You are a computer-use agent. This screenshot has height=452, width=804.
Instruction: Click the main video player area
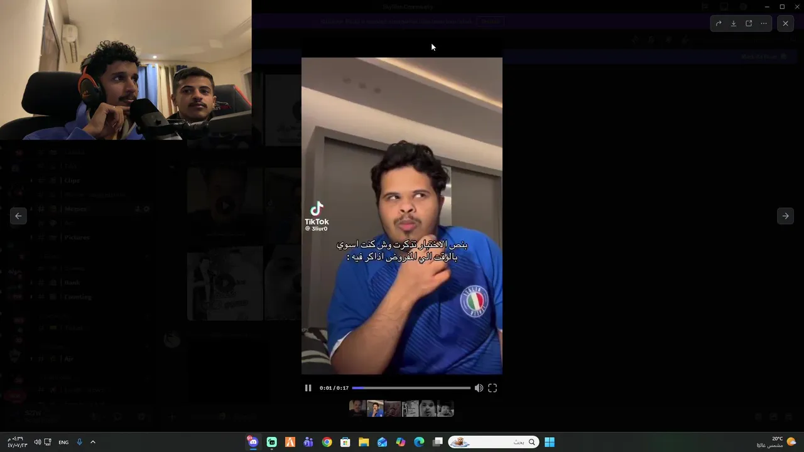point(402,216)
